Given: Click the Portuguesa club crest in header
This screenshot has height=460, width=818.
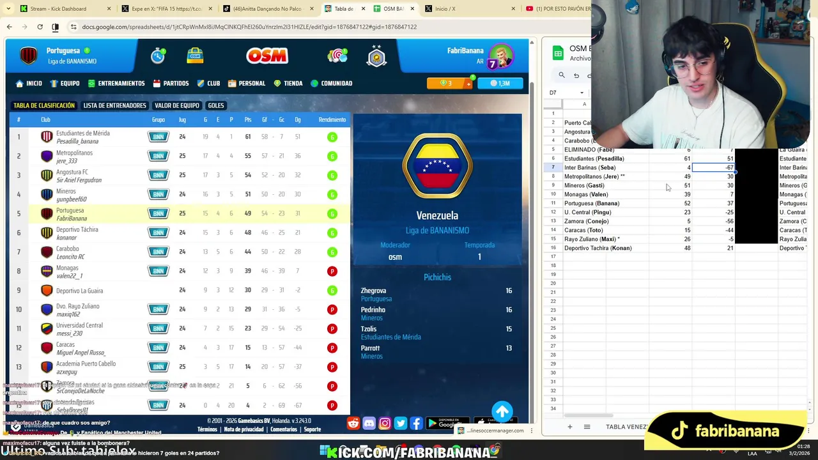Looking at the screenshot, I should pyautogui.click(x=29, y=56).
